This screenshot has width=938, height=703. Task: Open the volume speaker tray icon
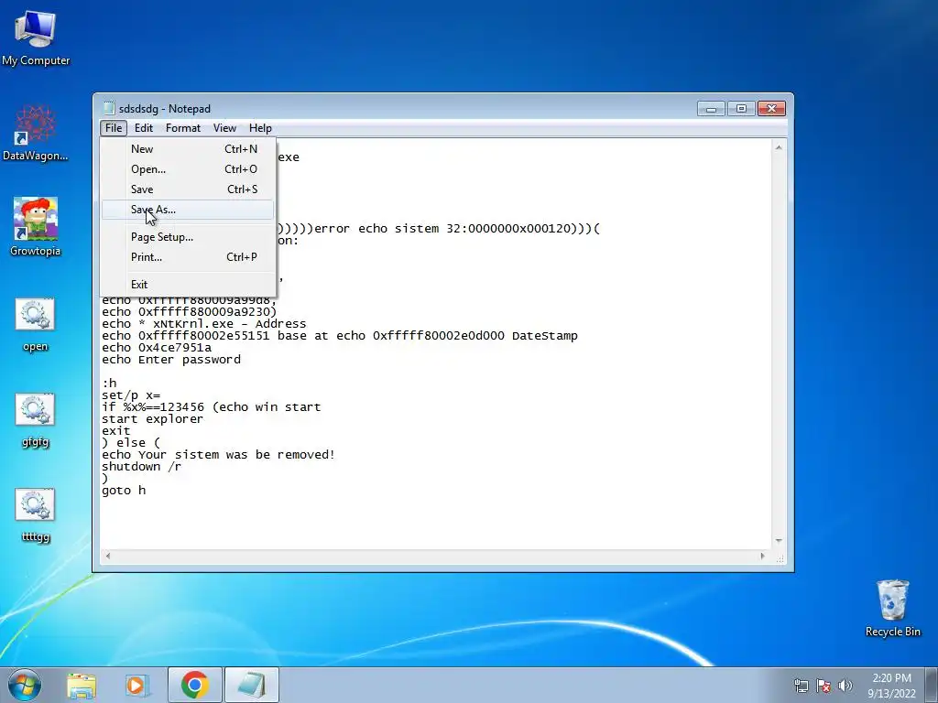pyautogui.click(x=845, y=686)
